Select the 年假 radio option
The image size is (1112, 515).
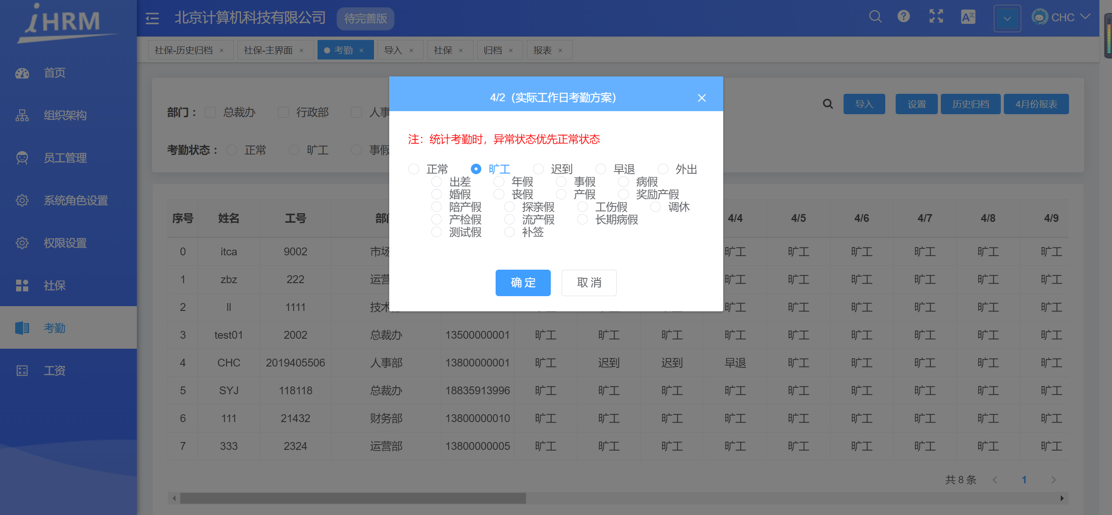pos(499,182)
